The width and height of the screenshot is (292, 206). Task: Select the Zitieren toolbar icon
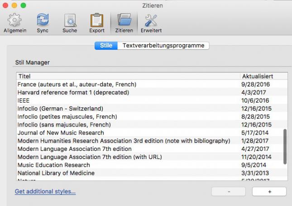[124, 23]
